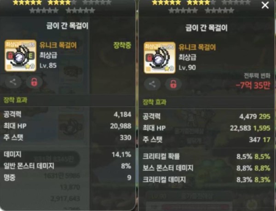The image size is (276, 211).
Task: Select the 장착 효과 header on the left panel
Action: (x=15, y=100)
